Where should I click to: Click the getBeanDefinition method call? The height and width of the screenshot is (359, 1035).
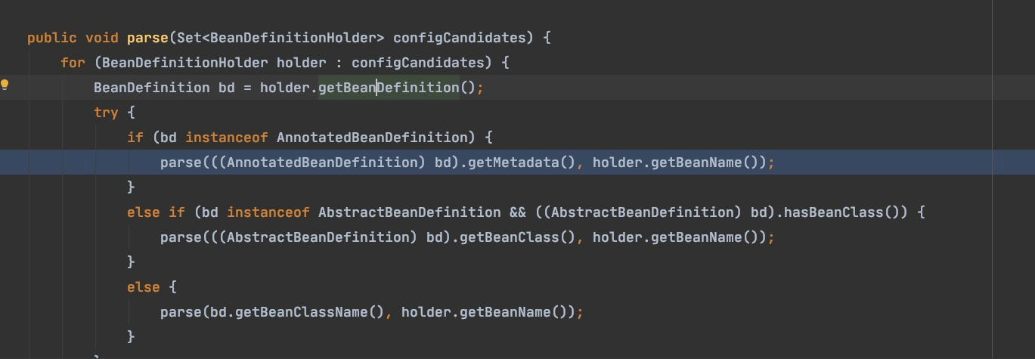[389, 87]
